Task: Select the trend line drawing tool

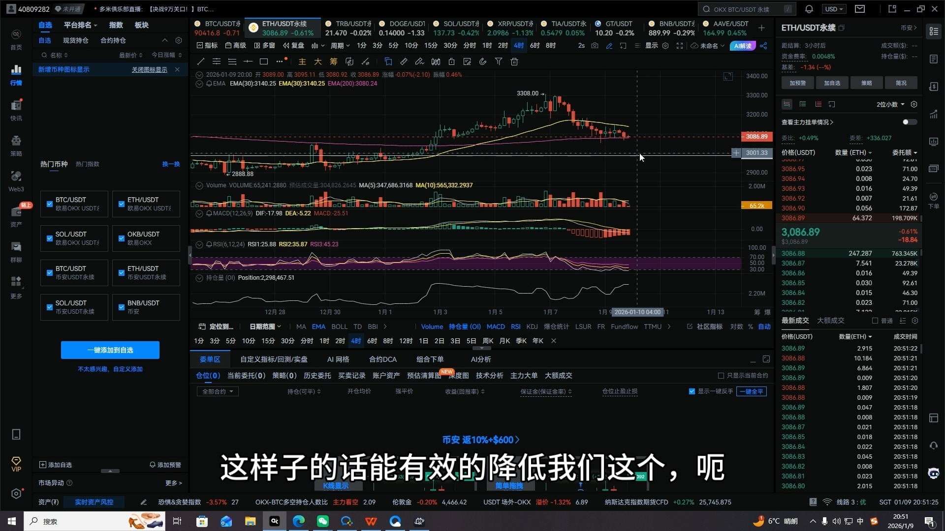Action: click(x=200, y=61)
